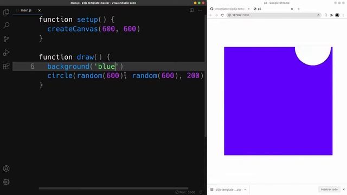The height and width of the screenshot is (195, 347).
Task: Open the Source Control view
Action: [6, 39]
